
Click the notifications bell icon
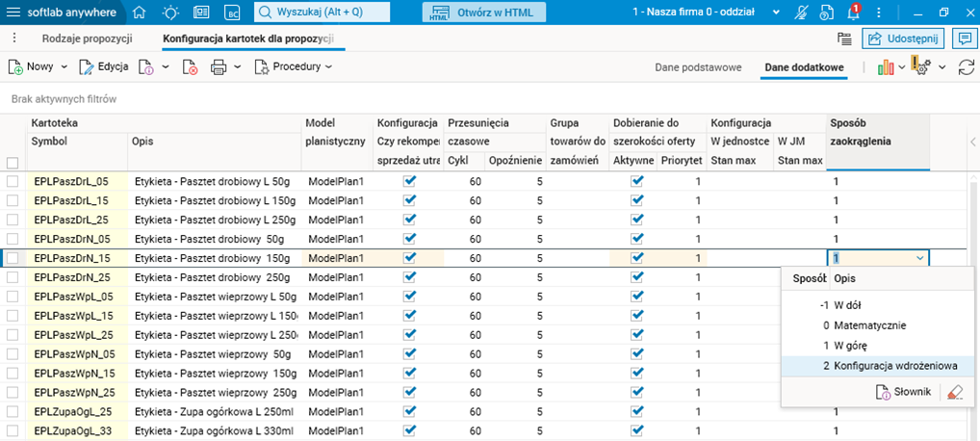[x=853, y=13]
